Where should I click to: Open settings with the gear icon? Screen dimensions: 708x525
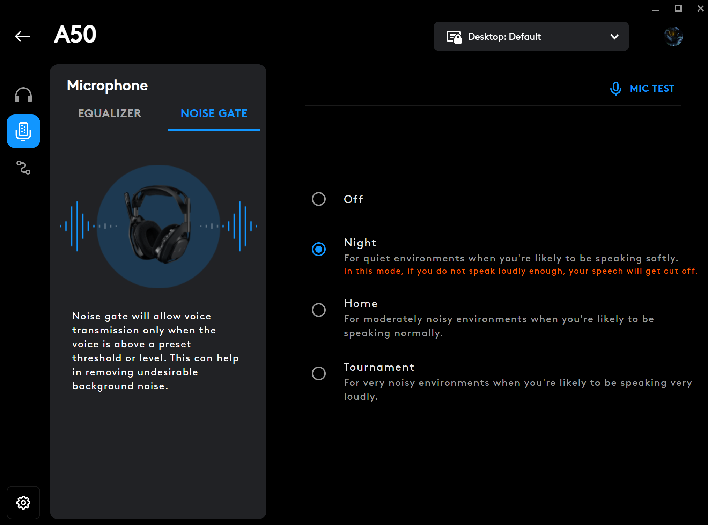click(23, 503)
